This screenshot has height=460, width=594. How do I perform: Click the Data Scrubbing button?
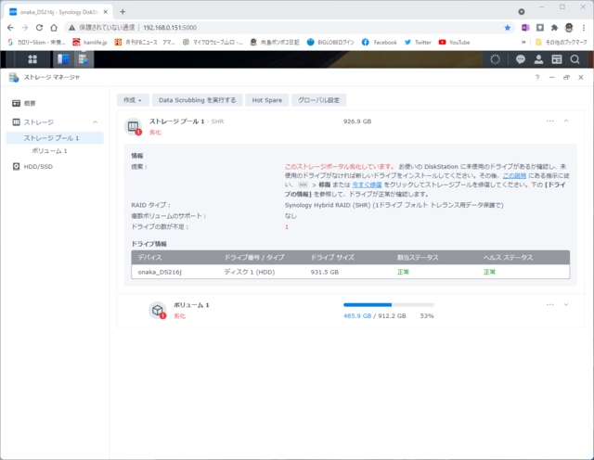point(197,100)
